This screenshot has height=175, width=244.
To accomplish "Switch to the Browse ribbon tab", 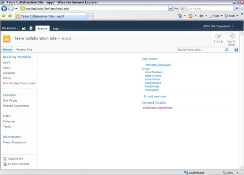I will (42, 28).
